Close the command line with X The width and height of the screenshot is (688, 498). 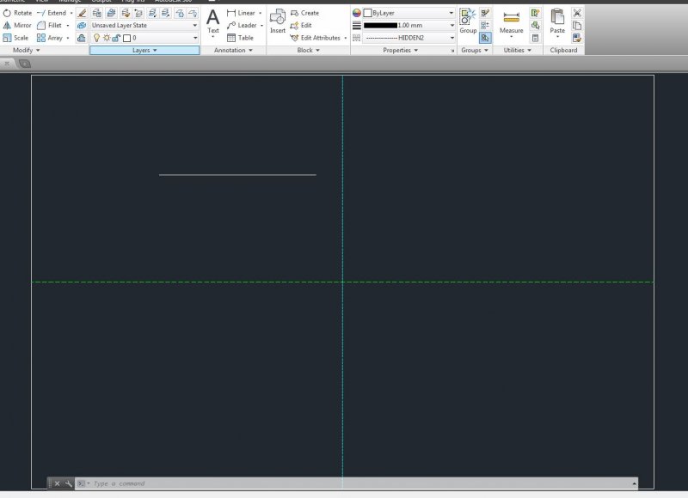[57, 483]
